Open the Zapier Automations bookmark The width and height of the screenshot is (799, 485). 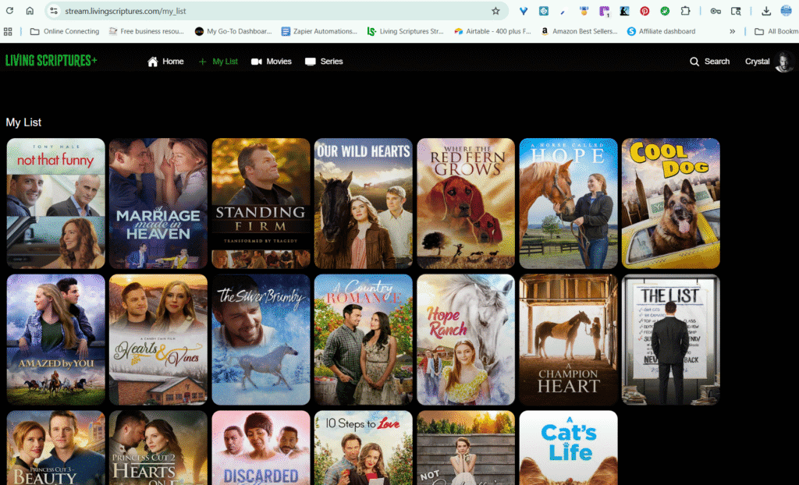tap(319, 31)
